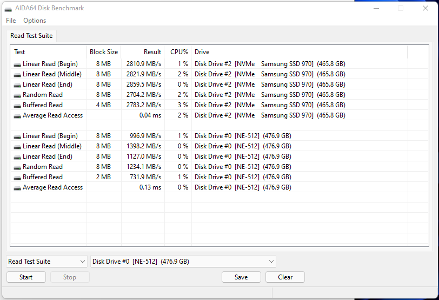
Task: Click disk icon of 2704.2 MB/s Random Read row
Action: 17,96
